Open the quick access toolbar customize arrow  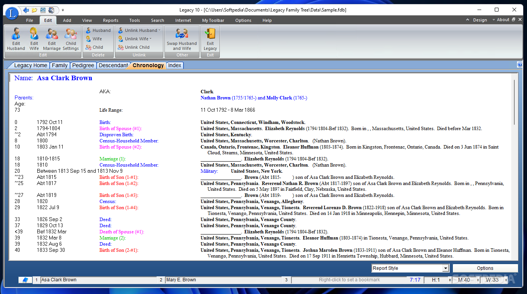point(63,10)
